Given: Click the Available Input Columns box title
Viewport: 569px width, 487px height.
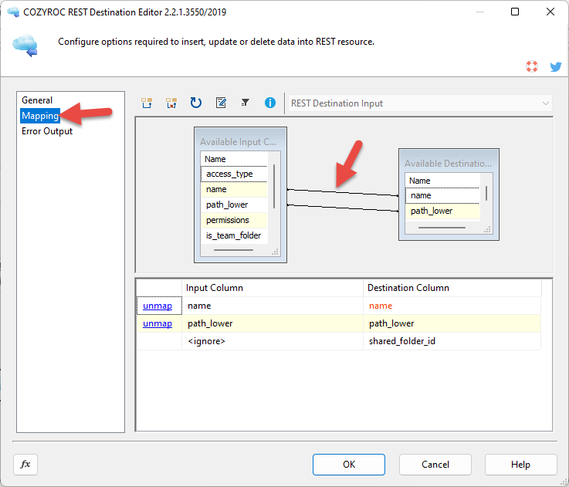Looking at the screenshot, I should tap(238, 142).
